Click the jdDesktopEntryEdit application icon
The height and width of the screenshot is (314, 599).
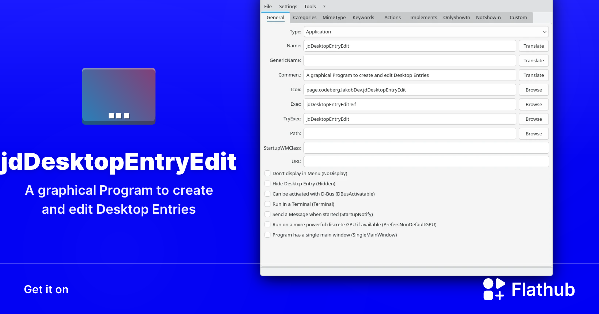118,96
